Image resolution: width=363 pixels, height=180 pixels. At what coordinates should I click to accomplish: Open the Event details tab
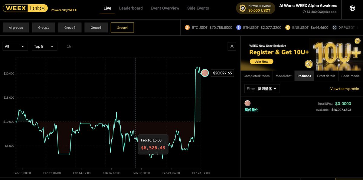coord(326,76)
